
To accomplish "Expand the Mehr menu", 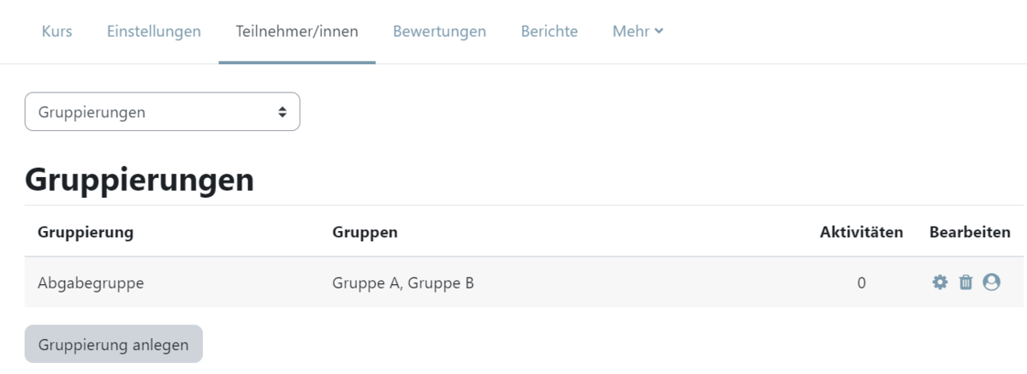I will pos(638,32).
